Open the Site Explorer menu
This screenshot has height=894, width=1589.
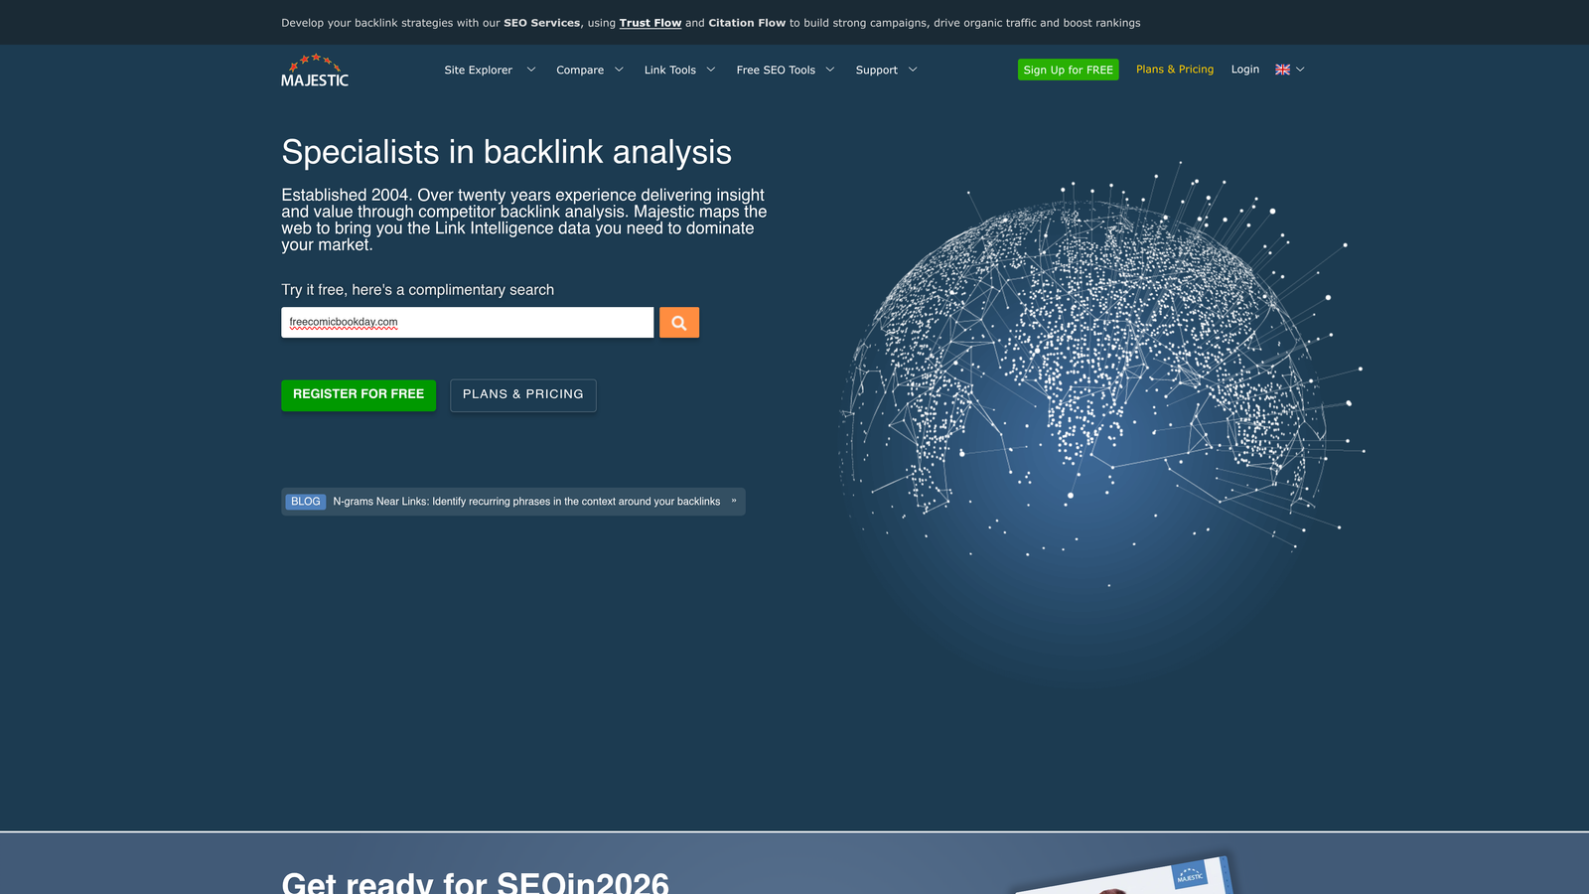pyautogui.click(x=478, y=71)
